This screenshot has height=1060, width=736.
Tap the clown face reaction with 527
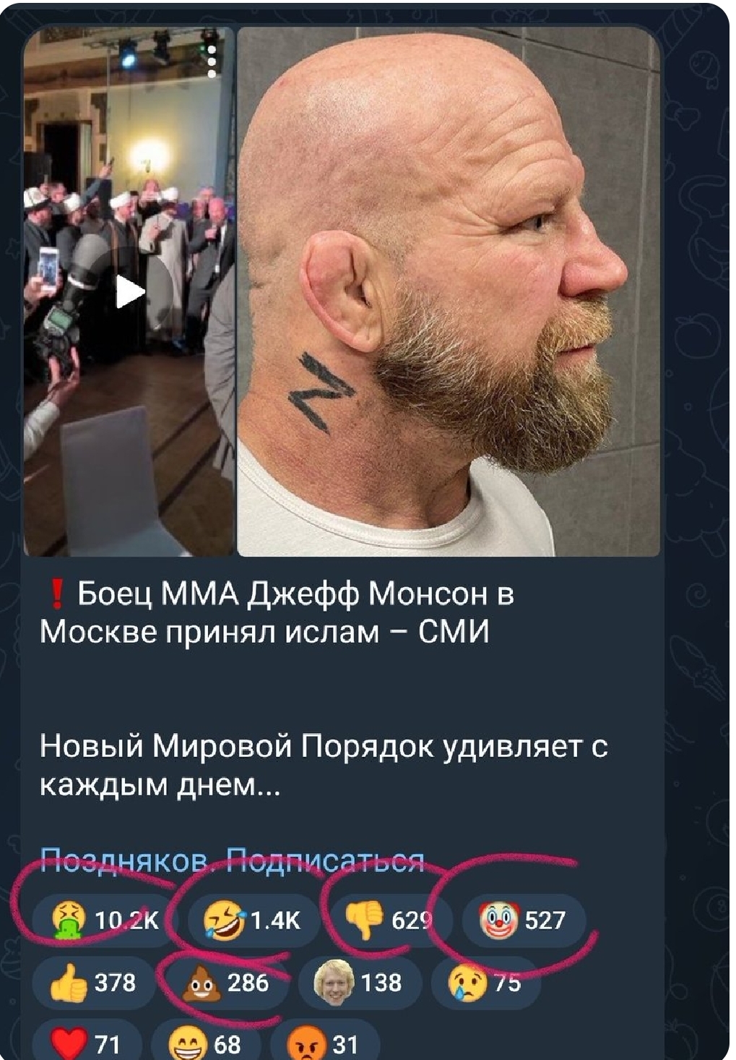(x=523, y=921)
